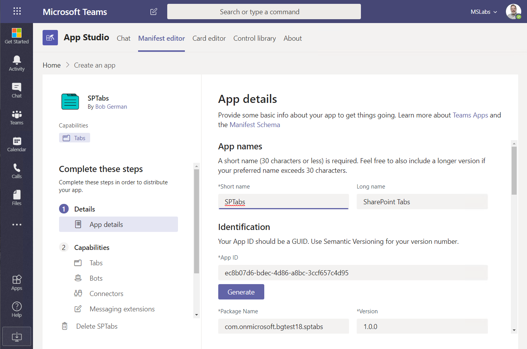Go to Home breadcrumb

(51, 65)
